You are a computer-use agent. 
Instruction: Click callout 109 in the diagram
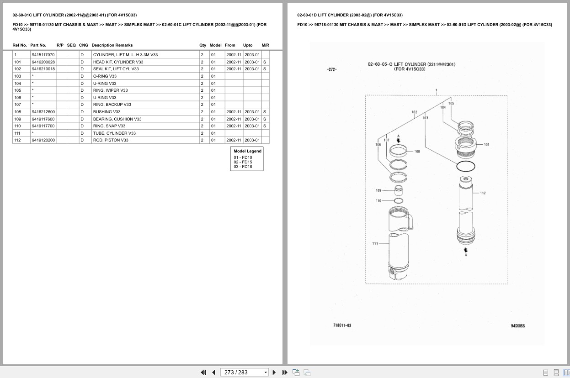coord(378,190)
